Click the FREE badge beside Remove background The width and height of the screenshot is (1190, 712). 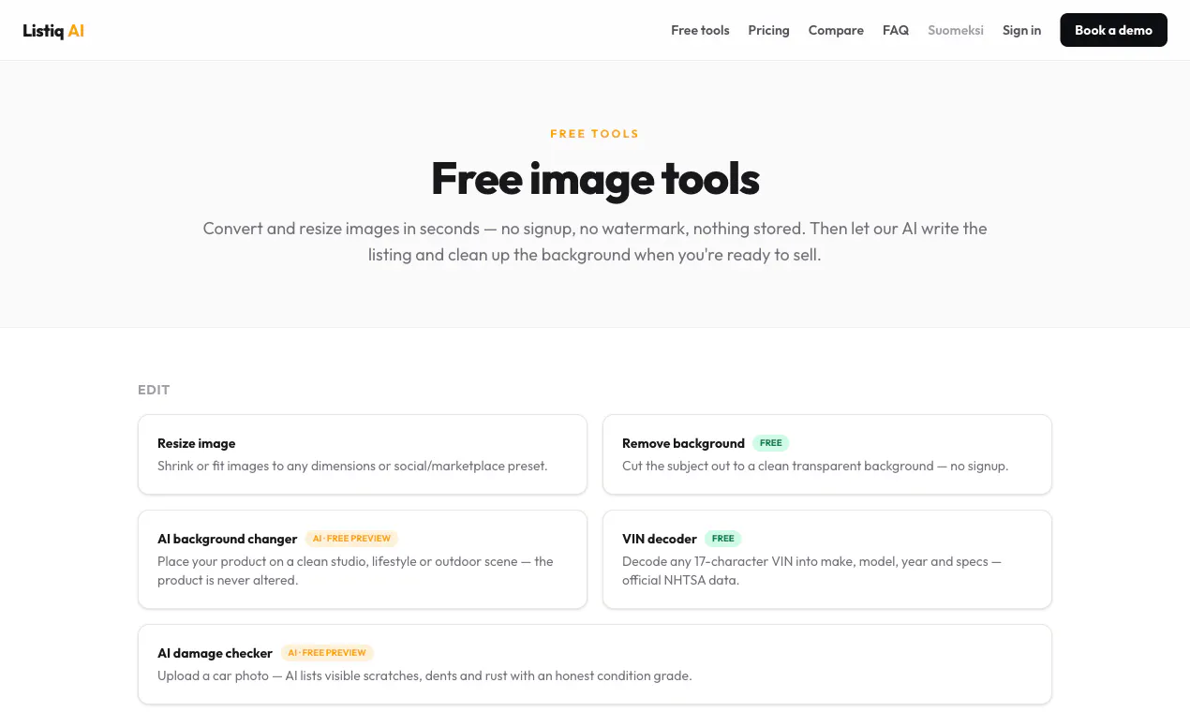click(771, 443)
